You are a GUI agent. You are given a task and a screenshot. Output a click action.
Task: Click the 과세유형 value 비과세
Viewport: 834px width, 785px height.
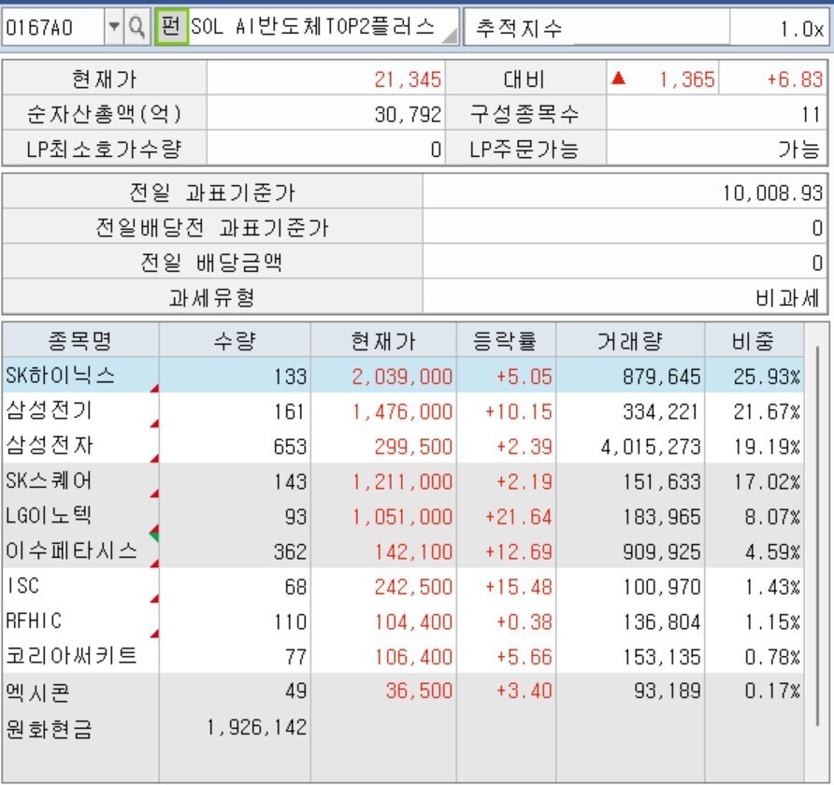pyautogui.click(x=786, y=298)
